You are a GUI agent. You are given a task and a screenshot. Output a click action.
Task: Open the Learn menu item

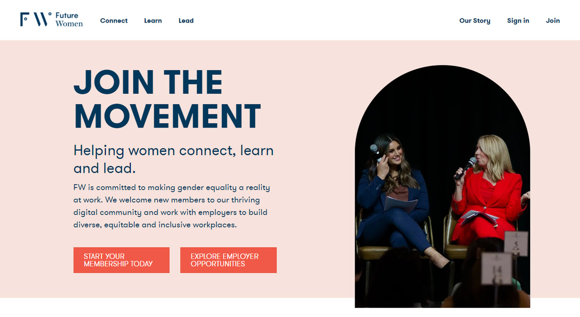pyautogui.click(x=153, y=21)
